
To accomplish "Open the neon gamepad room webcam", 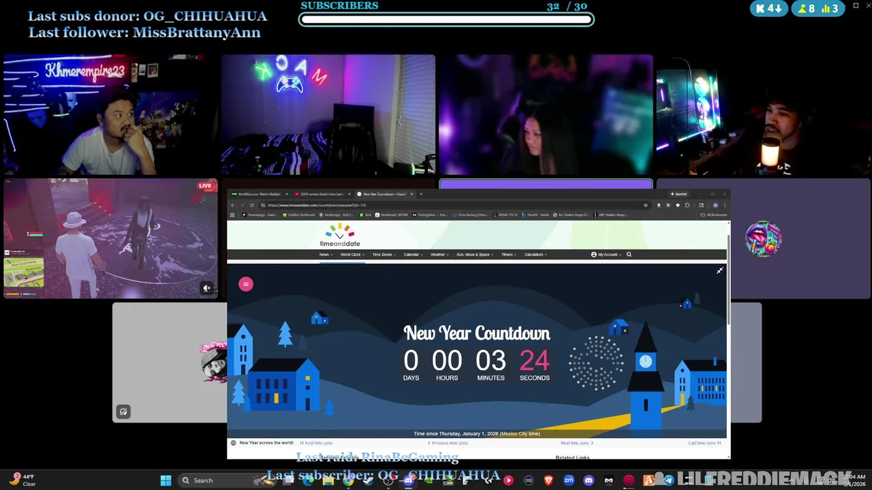I will [328, 115].
